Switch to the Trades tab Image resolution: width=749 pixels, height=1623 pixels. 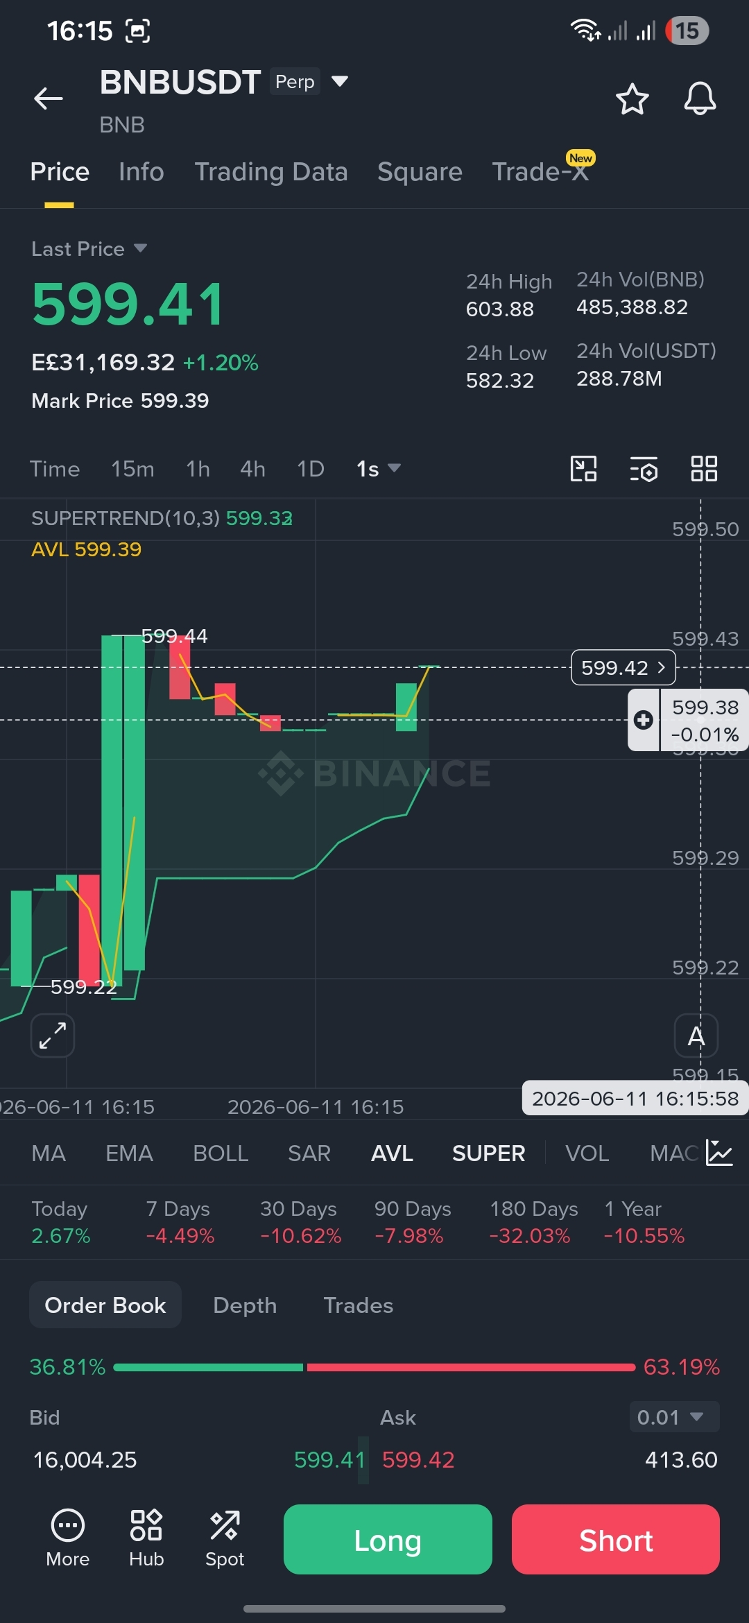click(x=359, y=1305)
